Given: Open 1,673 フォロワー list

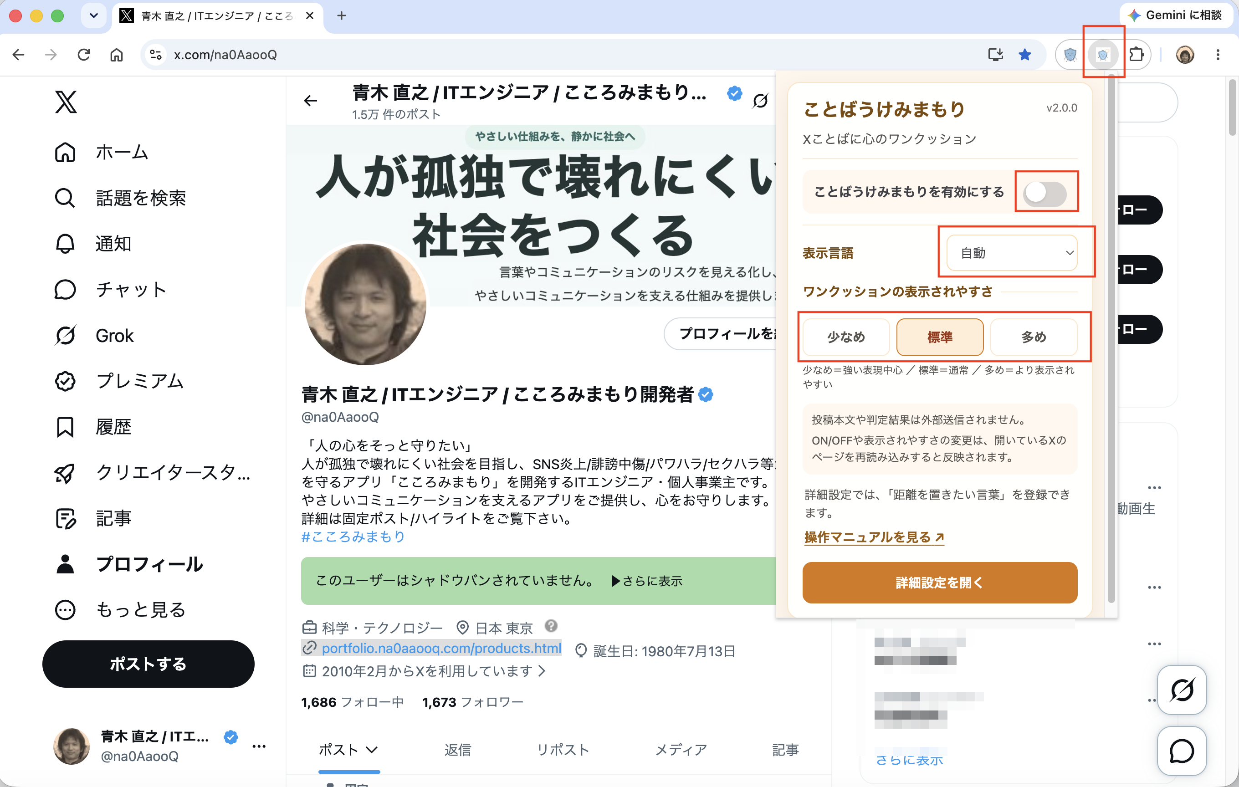Looking at the screenshot, I should click(472, 702).
